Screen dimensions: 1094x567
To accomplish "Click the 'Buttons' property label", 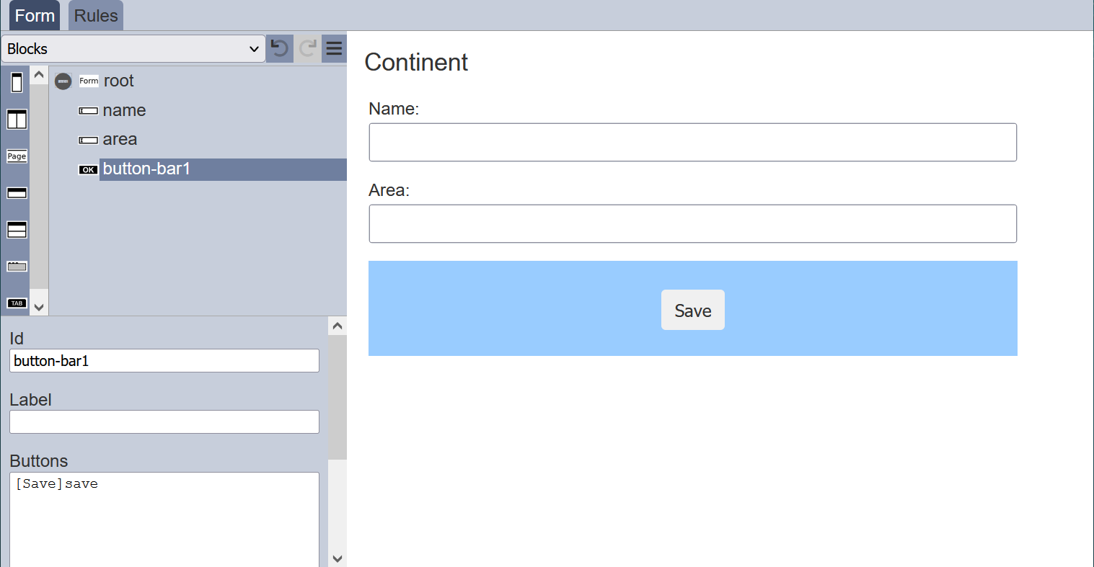I will pyautogui.click(x=39, y=461).
